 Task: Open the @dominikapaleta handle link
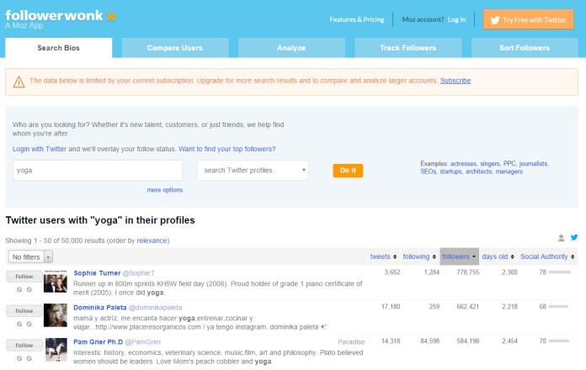click(x=155, y=308)
